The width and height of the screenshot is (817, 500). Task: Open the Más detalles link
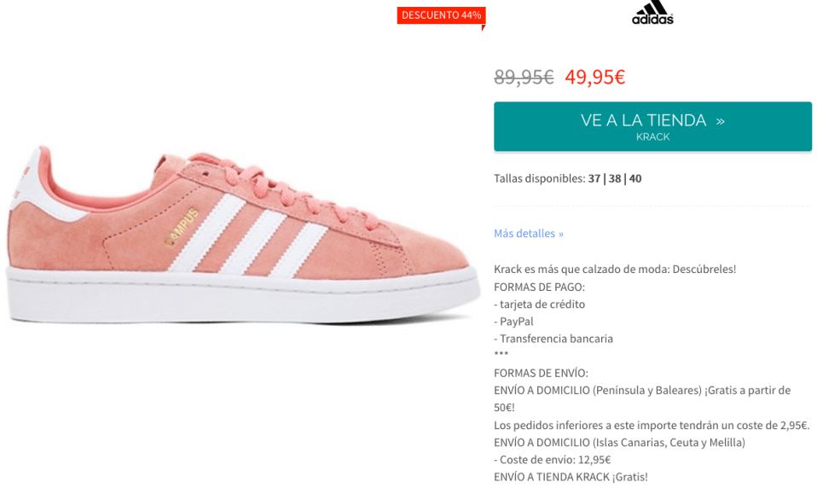coord(529,234)
